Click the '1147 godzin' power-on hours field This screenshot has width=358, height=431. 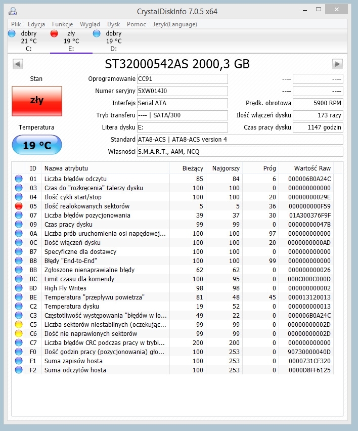pos(318,127)
